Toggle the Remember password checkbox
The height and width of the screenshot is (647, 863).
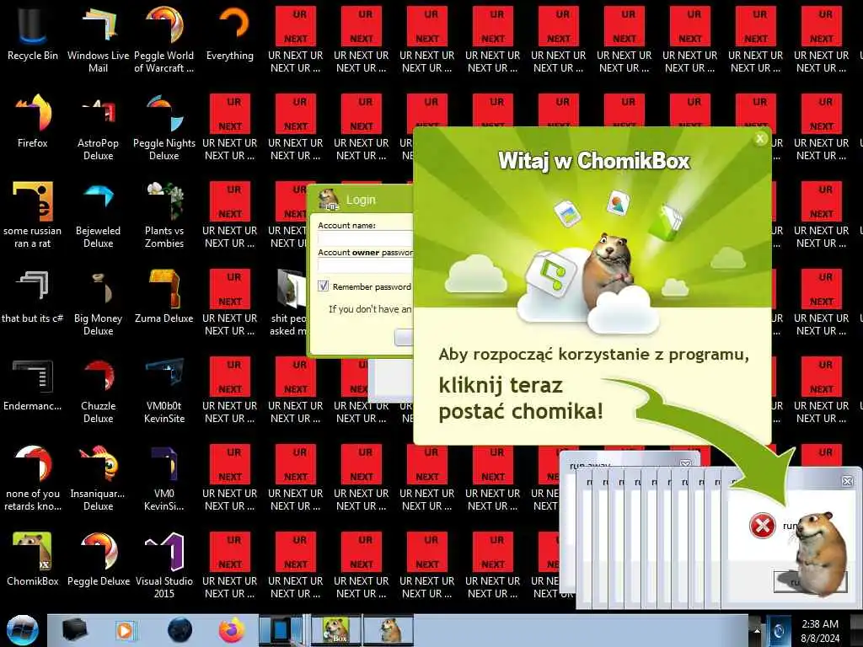pyautogui.click(x=323, y=286)
